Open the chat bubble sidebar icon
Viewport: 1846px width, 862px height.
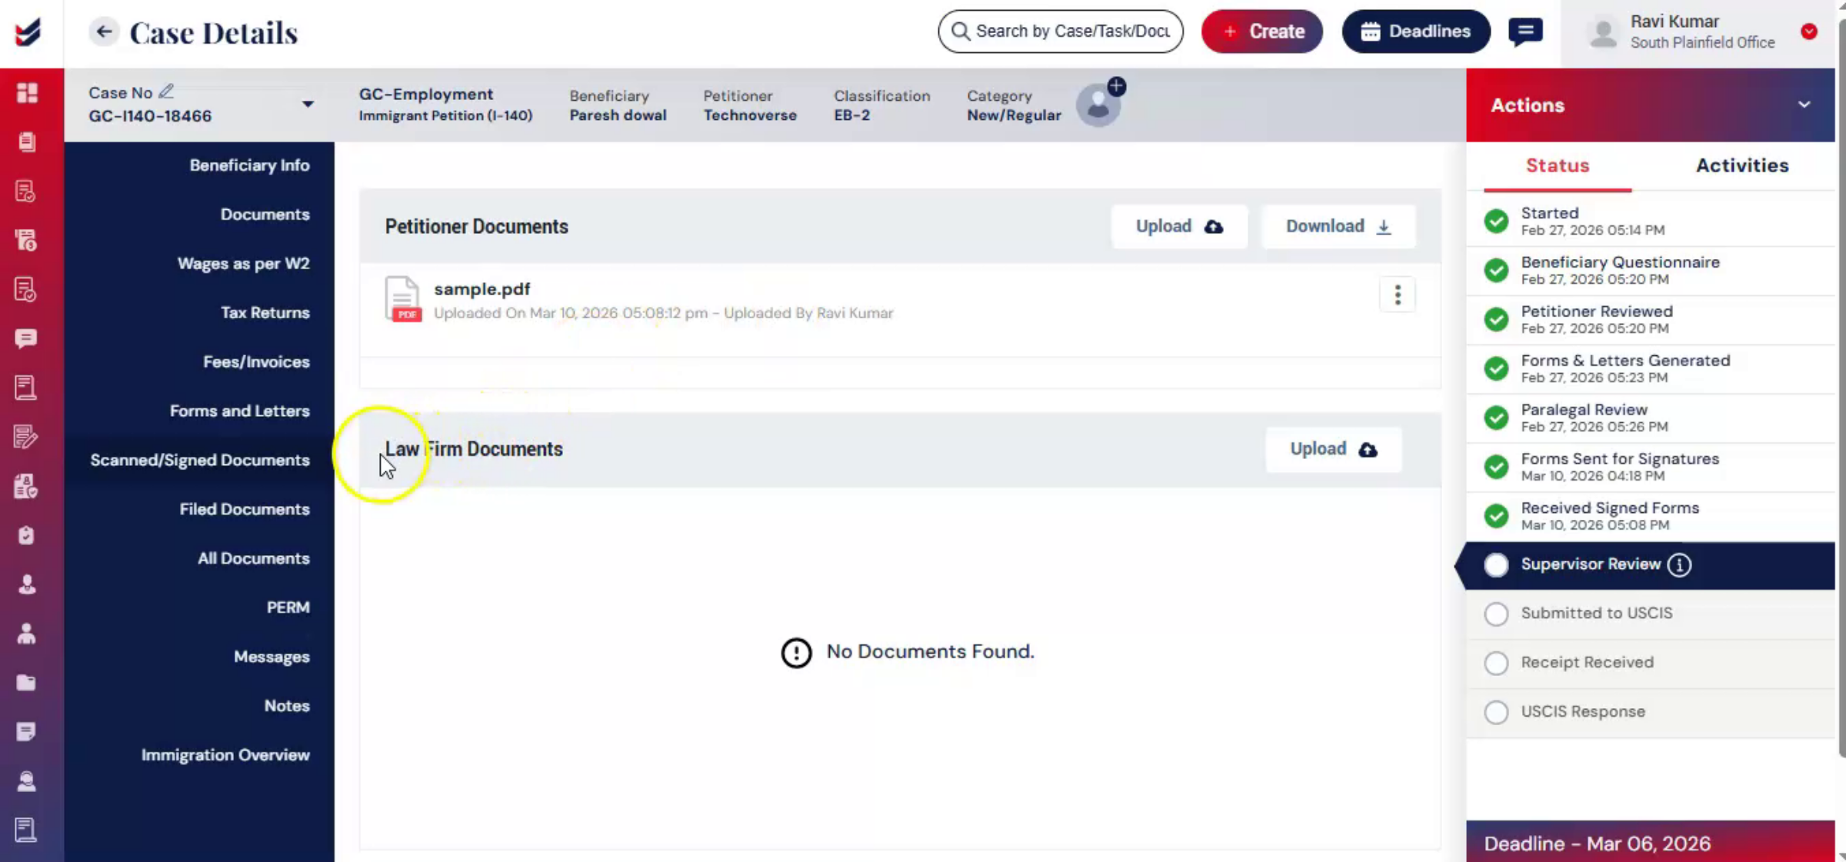[27, 339]
